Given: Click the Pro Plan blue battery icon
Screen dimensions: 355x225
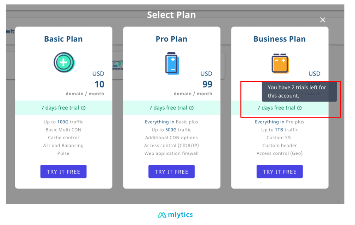Looking at the screenshot, I should 172,63.
